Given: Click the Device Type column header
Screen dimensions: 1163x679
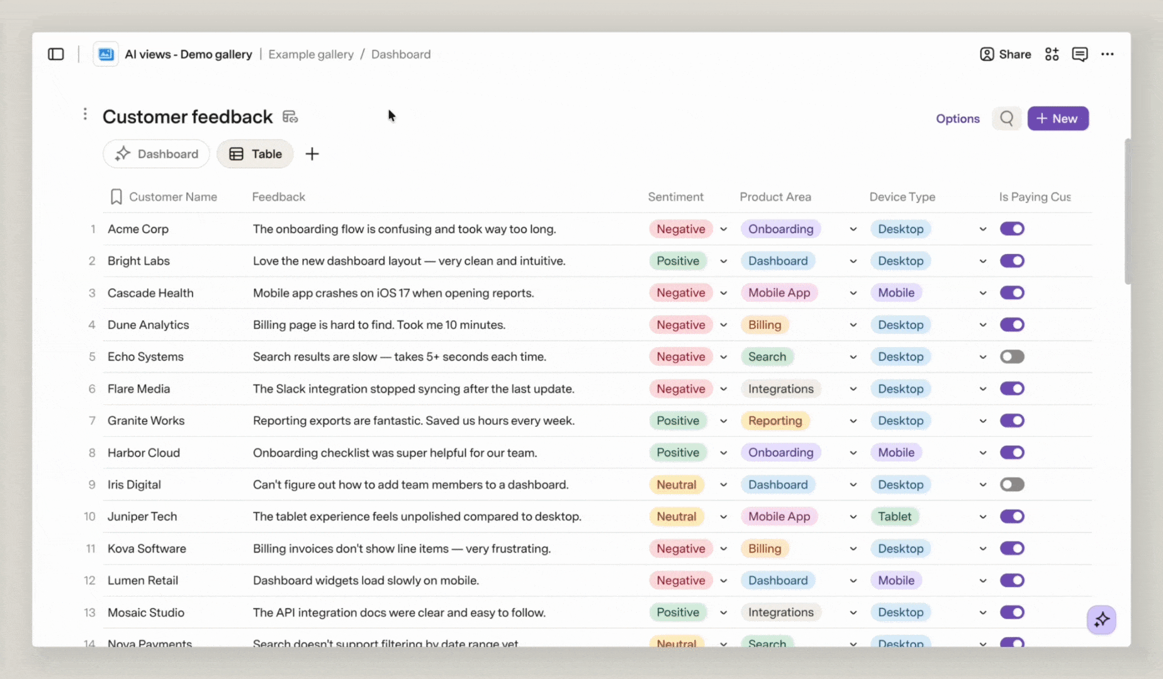Looking at the screenshot, I should 902,197.
